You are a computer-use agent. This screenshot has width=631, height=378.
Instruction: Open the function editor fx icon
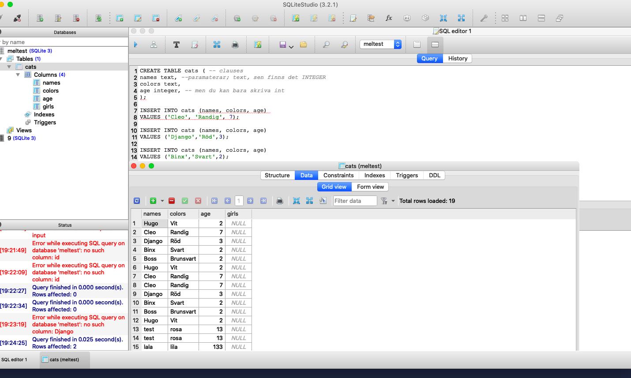click(x=389, y=18)
